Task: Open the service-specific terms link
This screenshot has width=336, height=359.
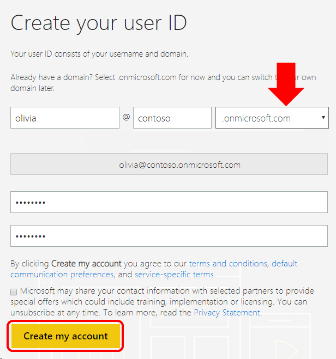Action: point(174,274)
